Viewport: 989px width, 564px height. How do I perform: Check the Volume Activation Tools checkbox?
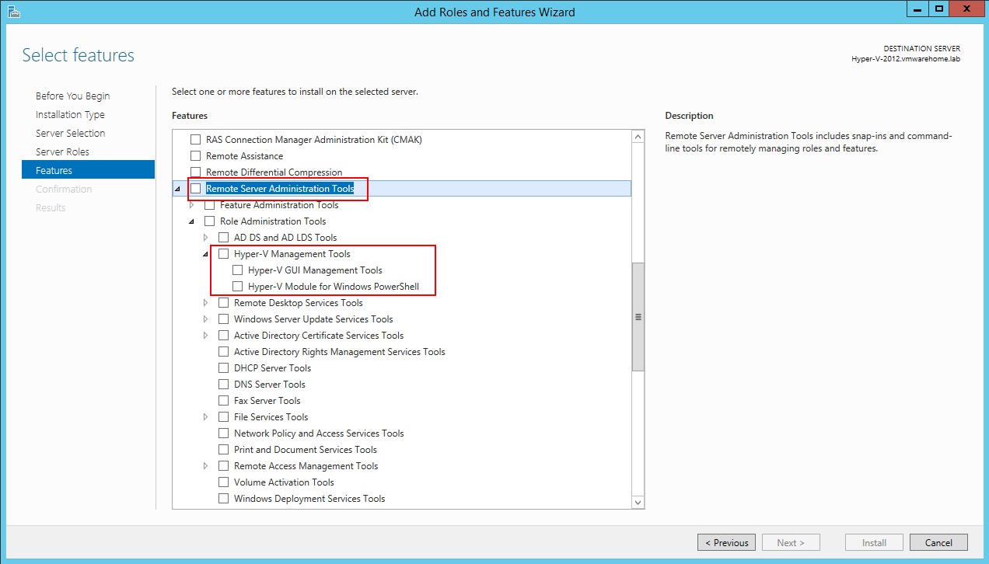[224, 482]
